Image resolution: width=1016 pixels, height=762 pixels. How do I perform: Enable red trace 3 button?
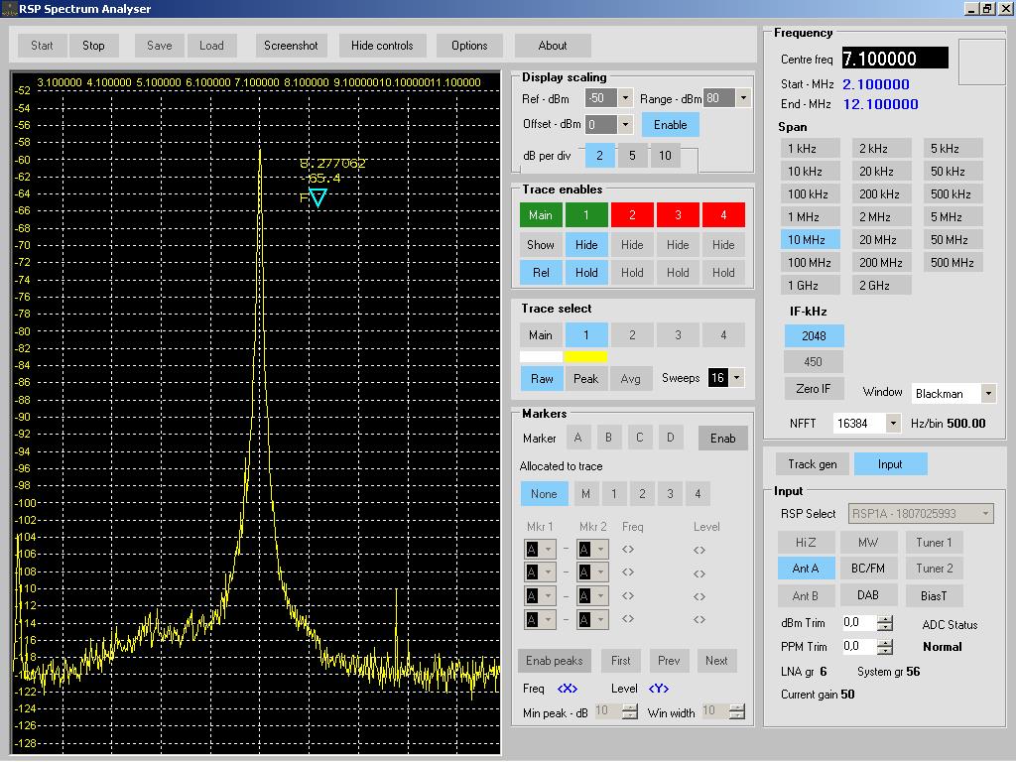(678, 215)
